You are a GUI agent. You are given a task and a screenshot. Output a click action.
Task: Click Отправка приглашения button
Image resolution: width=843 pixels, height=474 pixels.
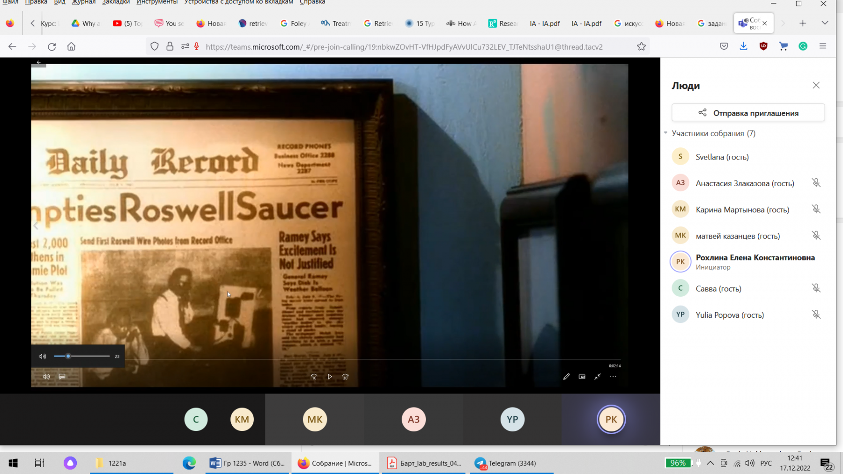click(748, 113)
